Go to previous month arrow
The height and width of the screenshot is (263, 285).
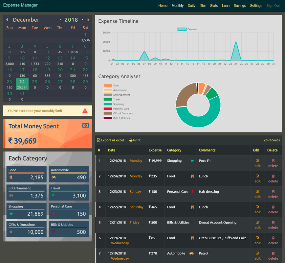pos(7,20)
